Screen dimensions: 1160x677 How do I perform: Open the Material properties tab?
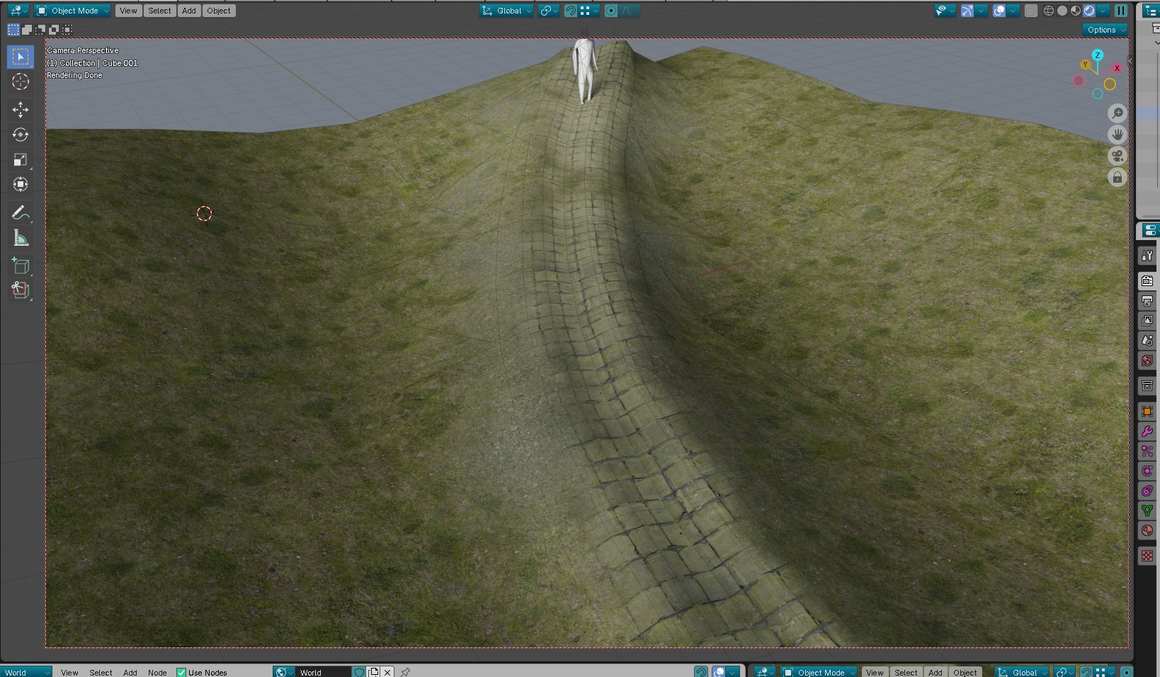click(1147, 530)
